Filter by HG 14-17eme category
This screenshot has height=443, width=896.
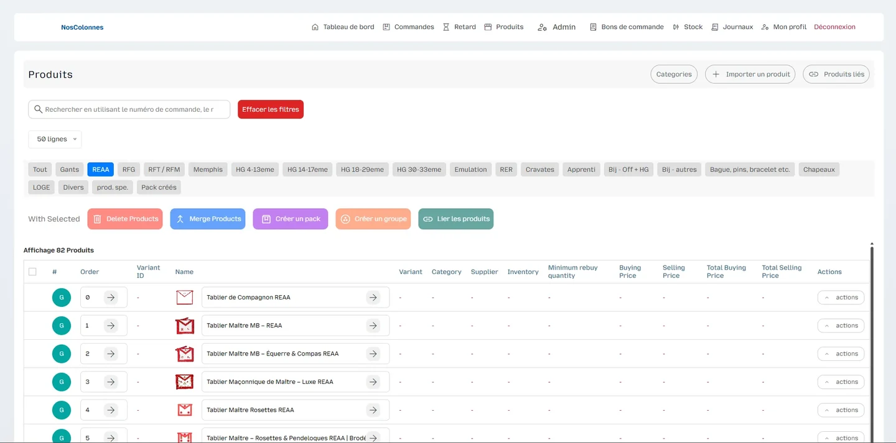tap(307, 170)
